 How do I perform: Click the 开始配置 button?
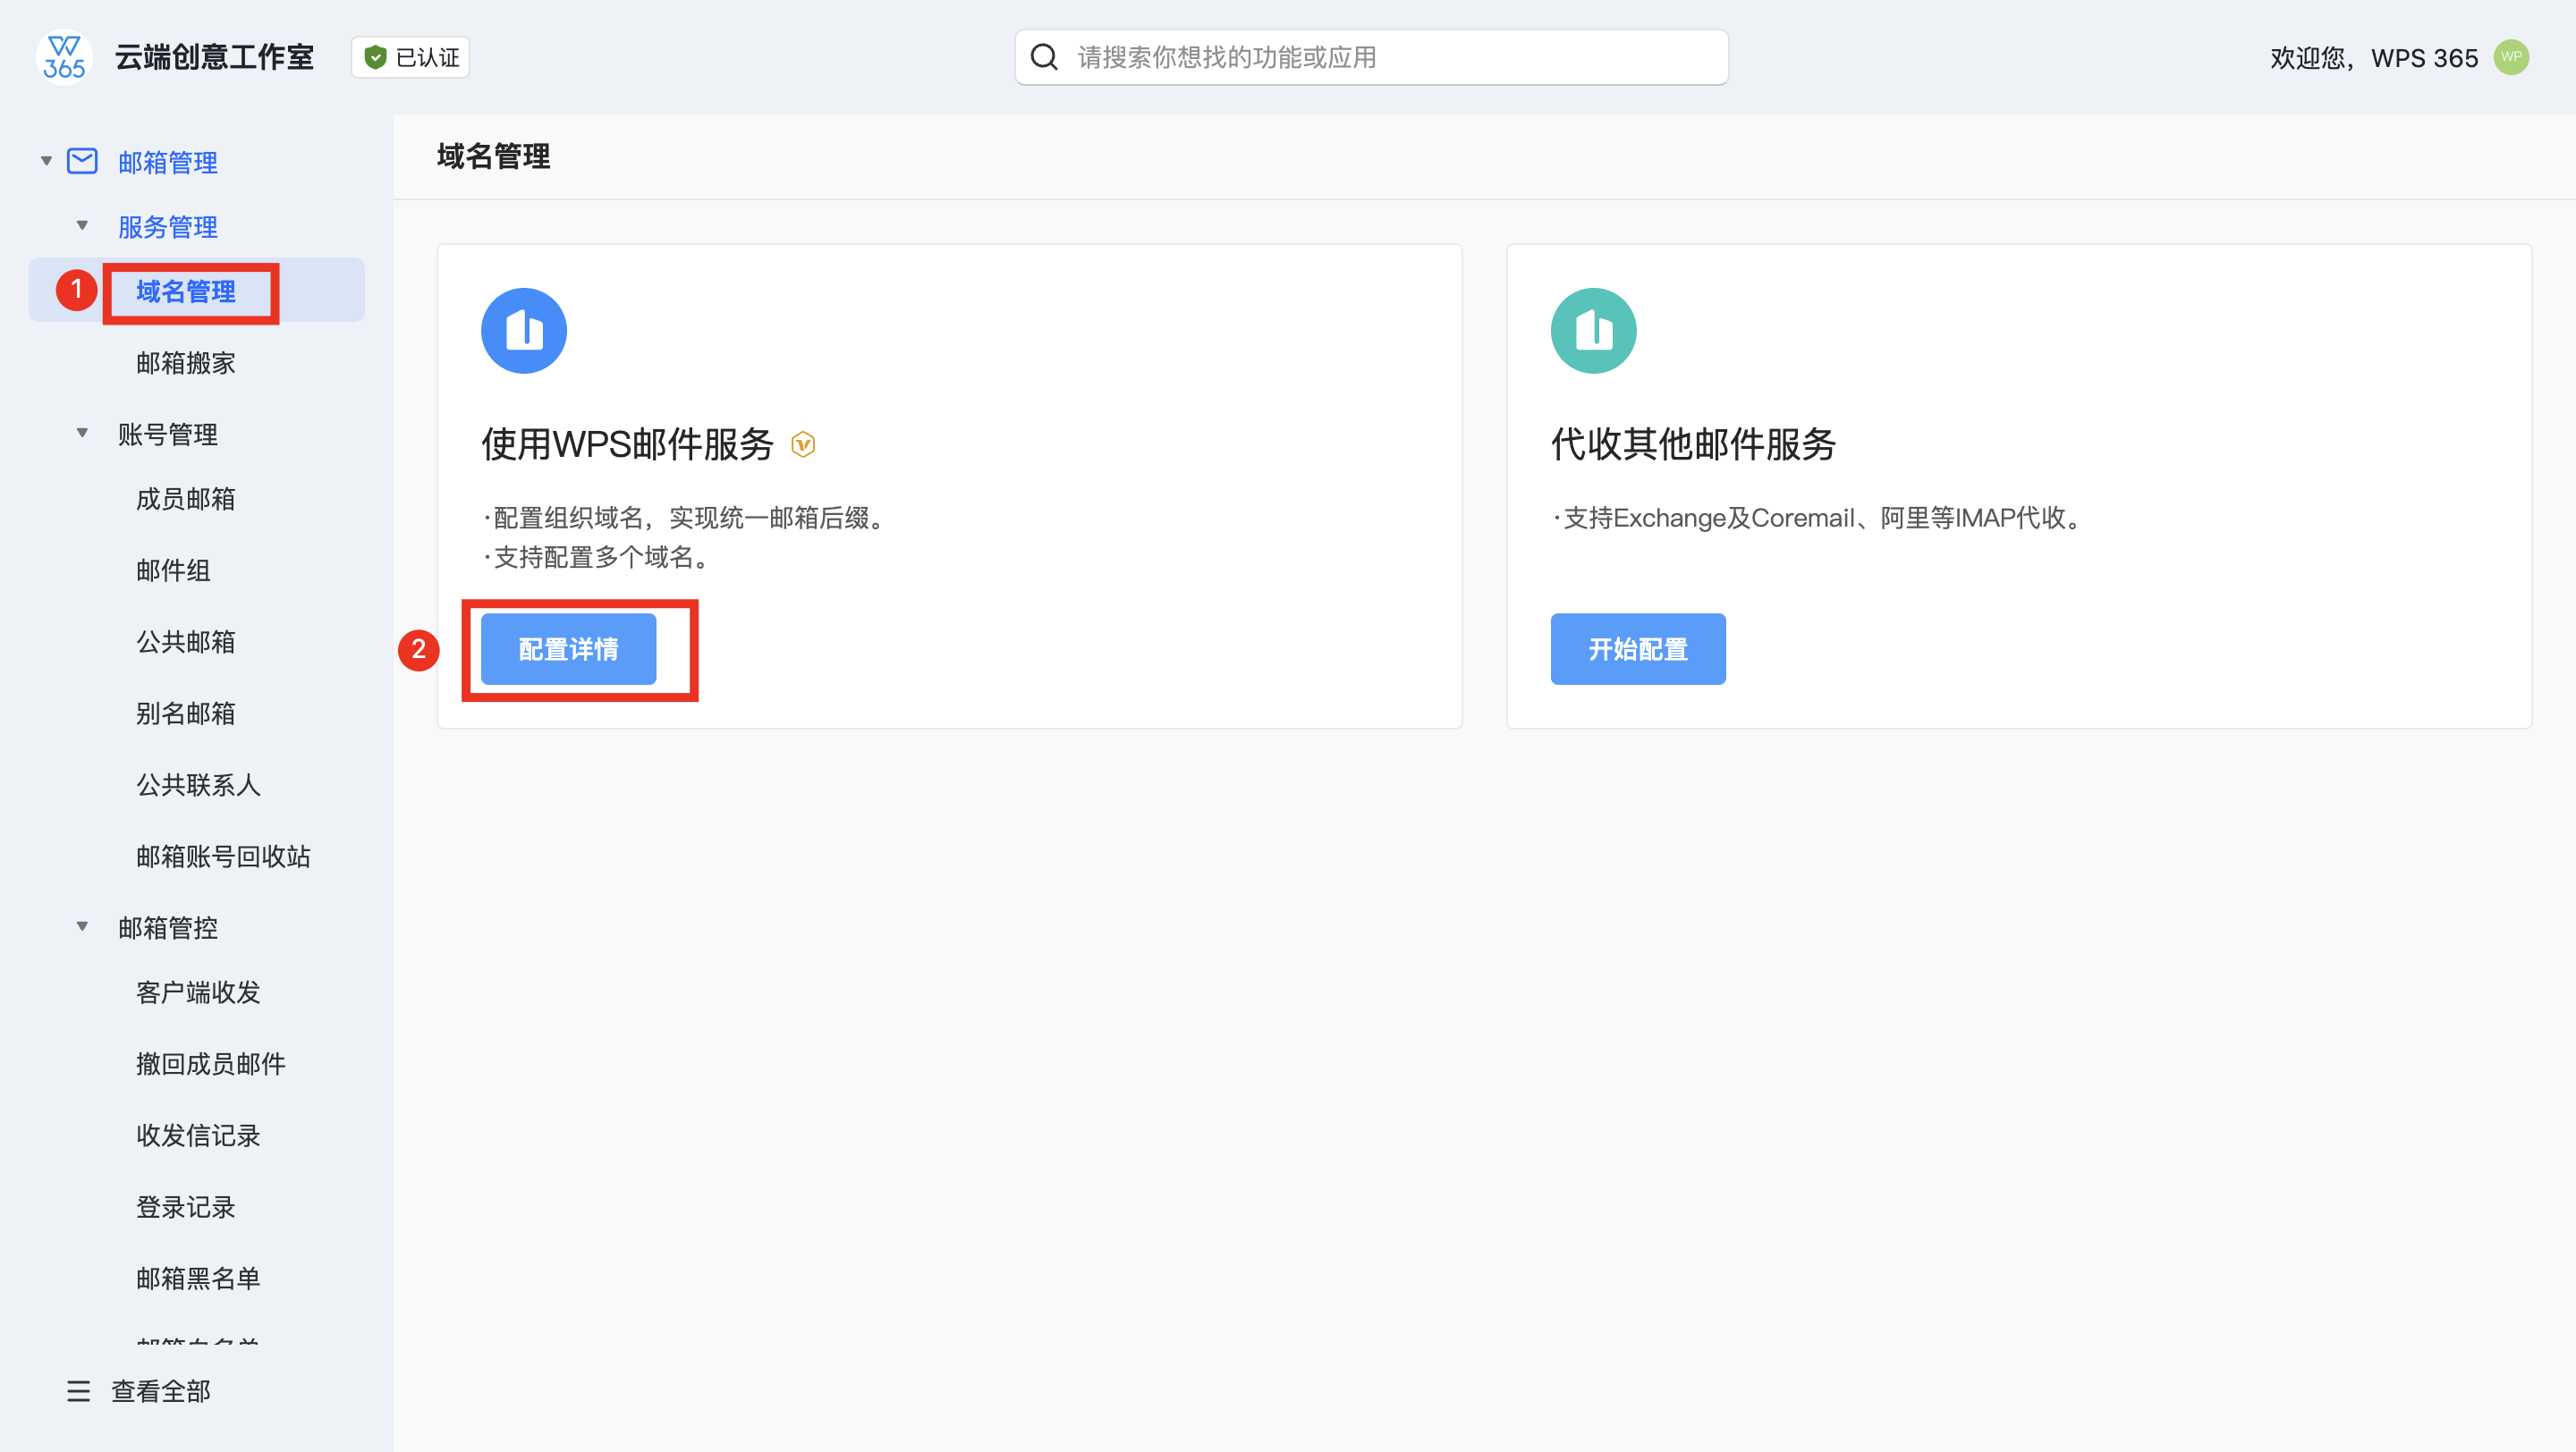point(1637,649)
